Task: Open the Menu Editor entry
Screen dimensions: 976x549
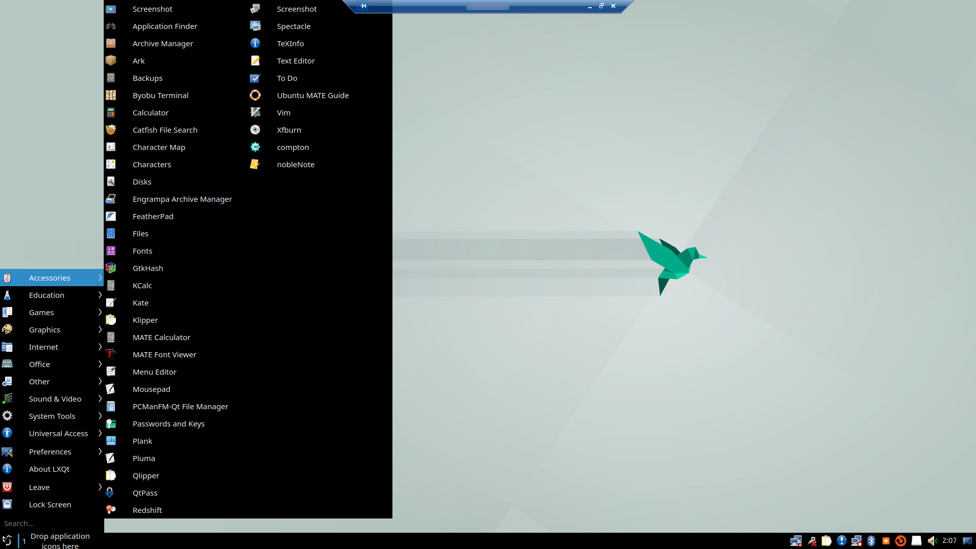Action: coord(176,372)
